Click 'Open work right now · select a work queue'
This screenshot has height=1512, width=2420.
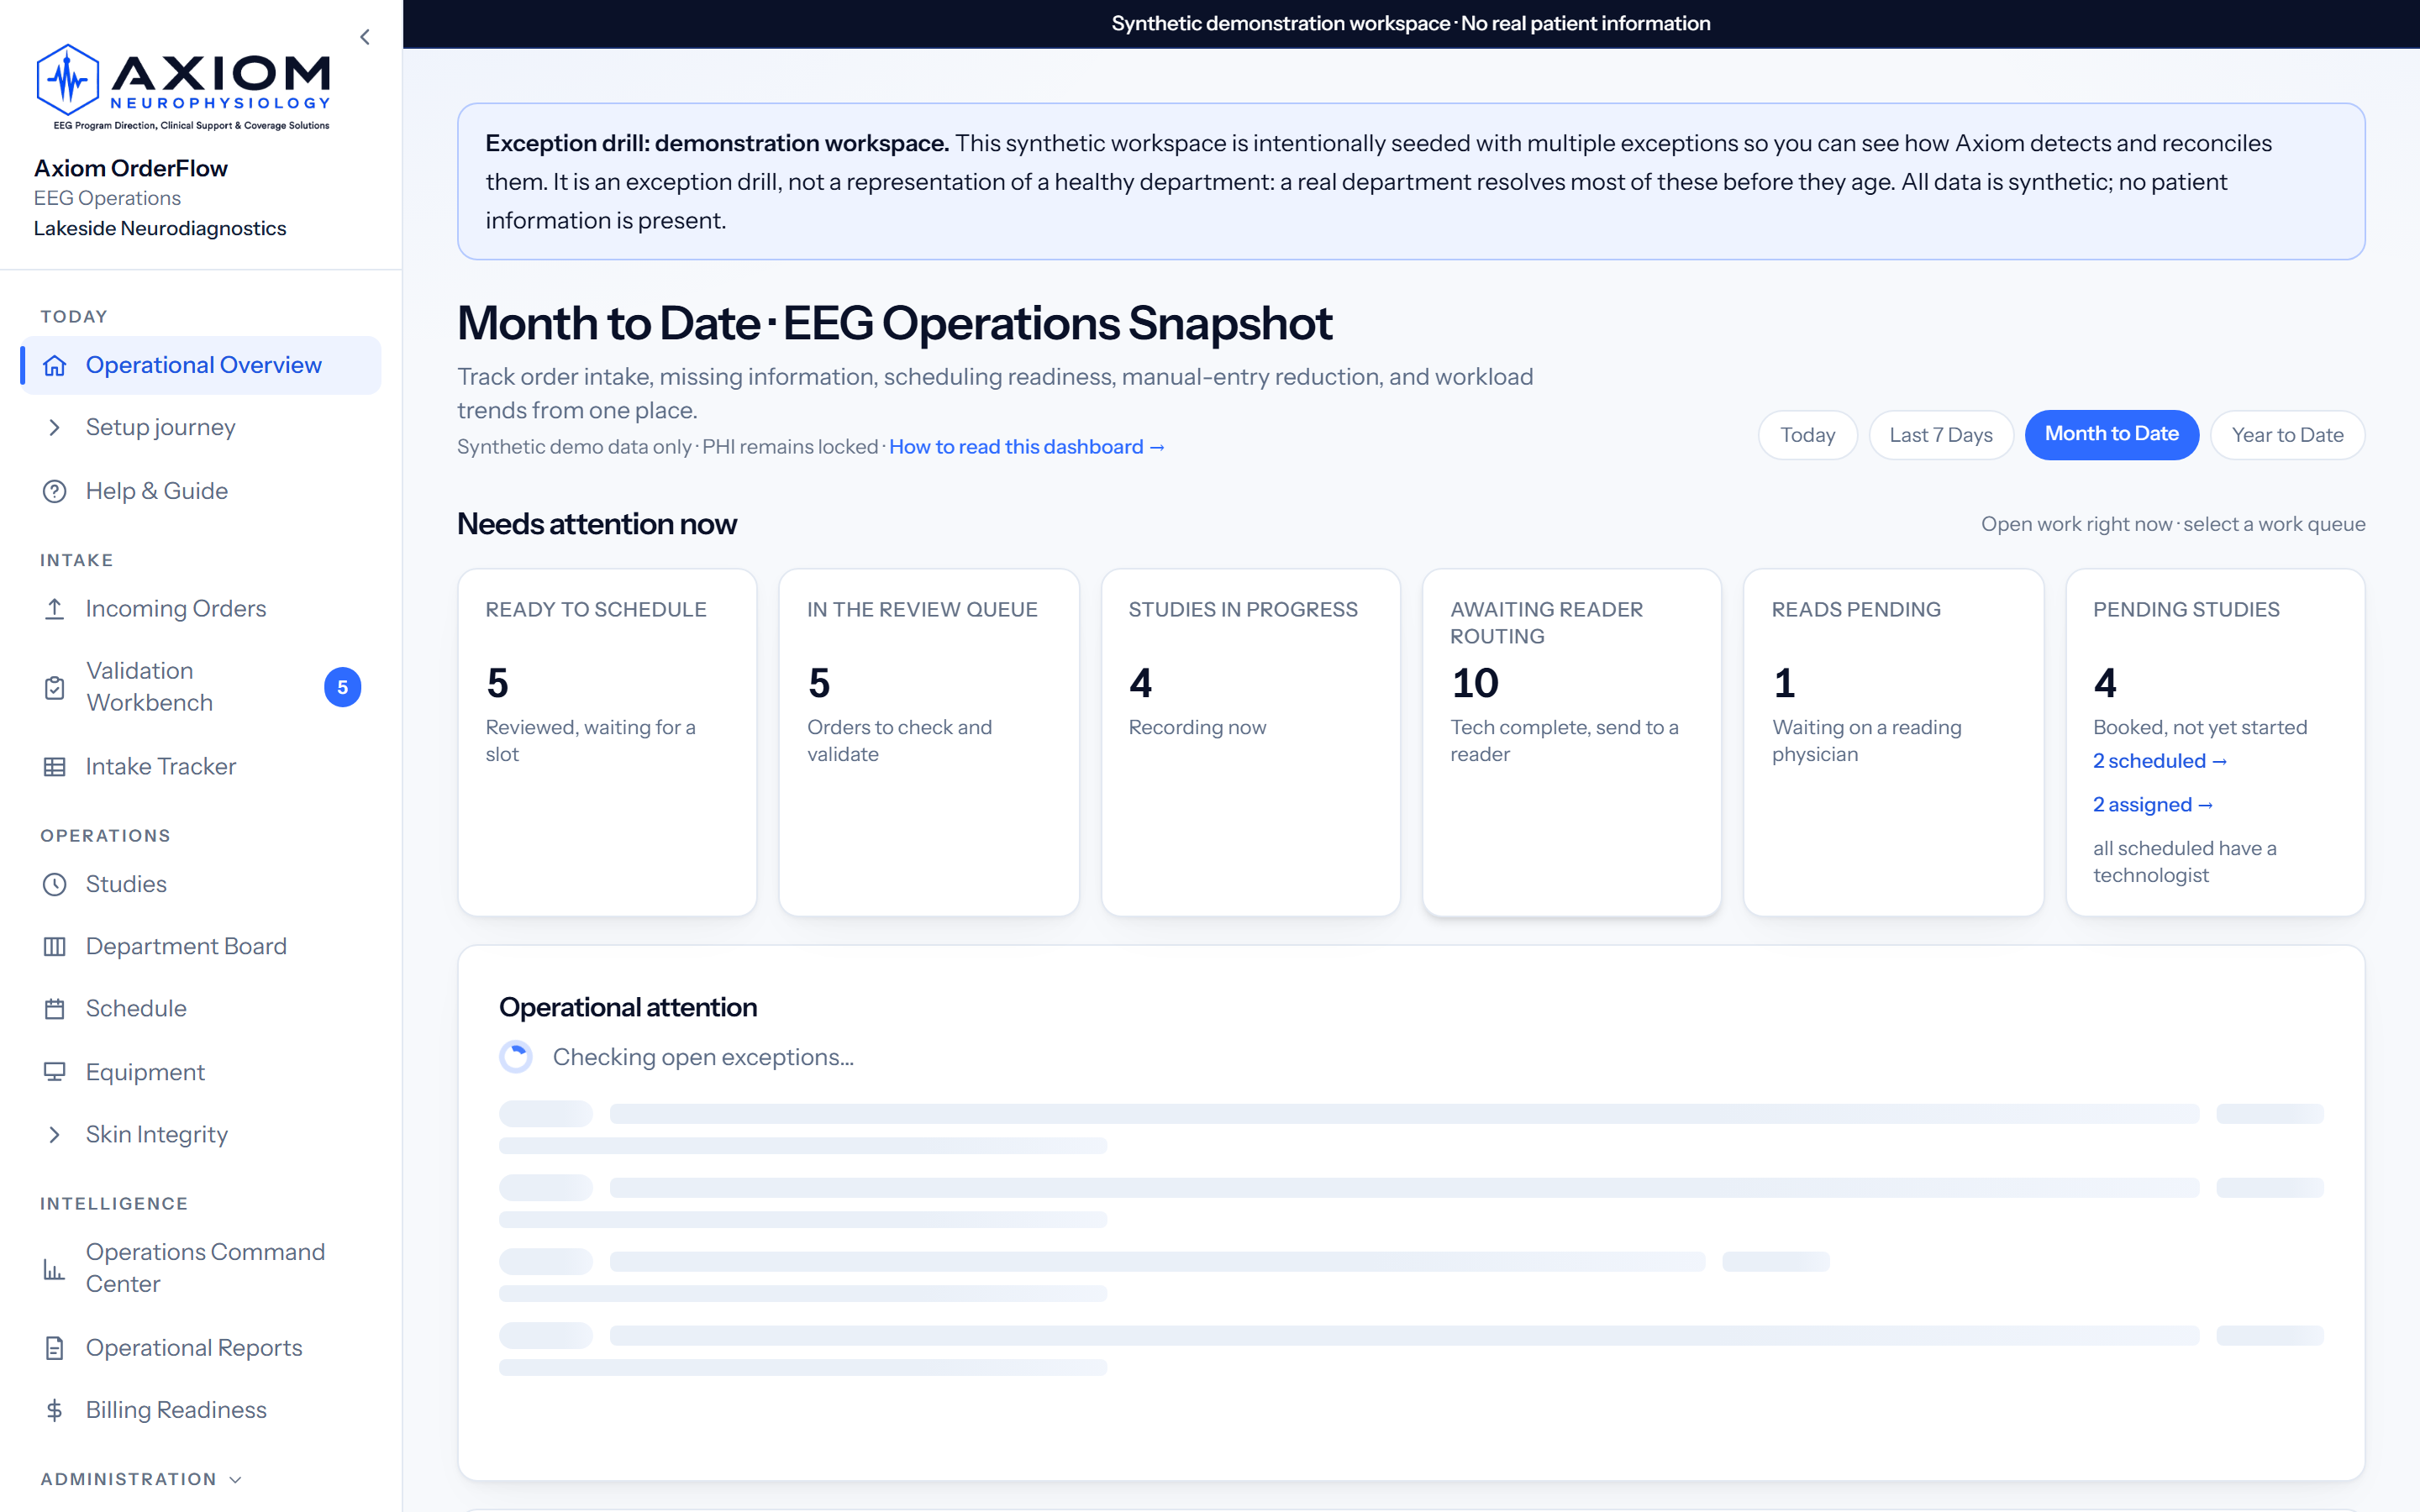[x=2173, y=524]
